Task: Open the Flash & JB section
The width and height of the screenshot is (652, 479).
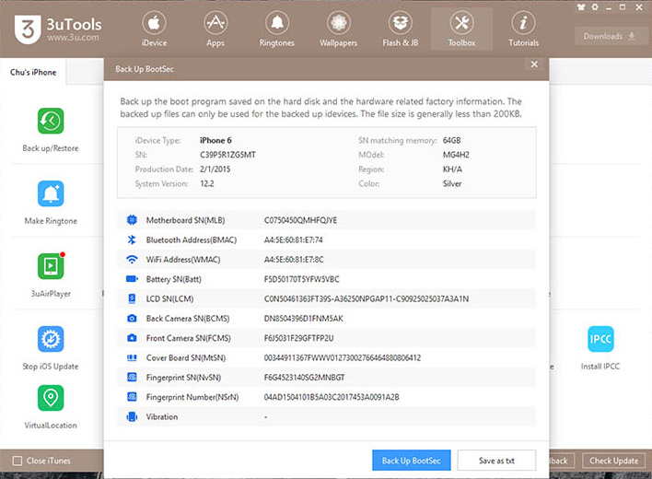Action: (x=401, y=29)
